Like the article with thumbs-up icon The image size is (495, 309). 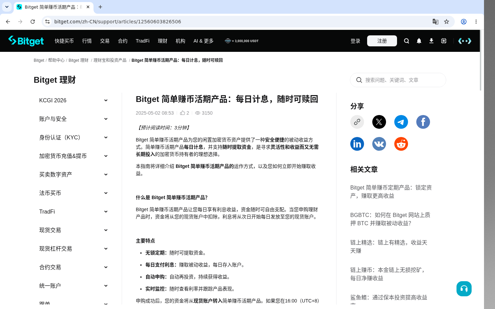(183, 113)
